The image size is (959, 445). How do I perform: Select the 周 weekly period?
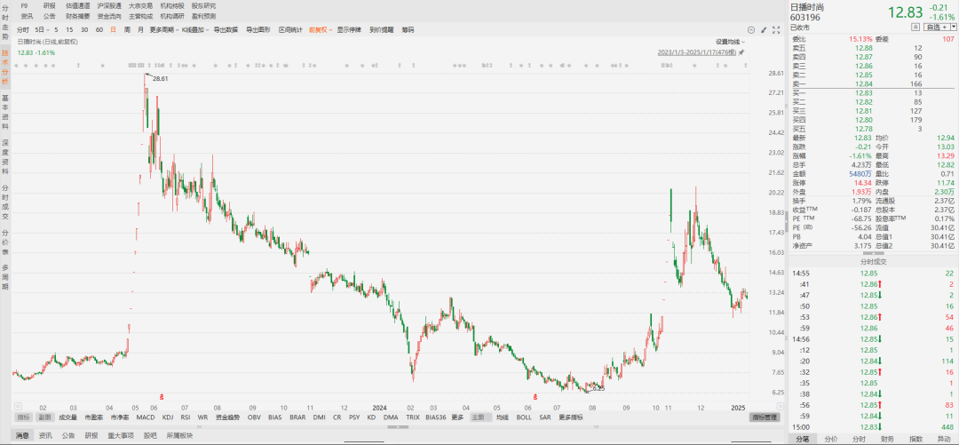(127, 29)
